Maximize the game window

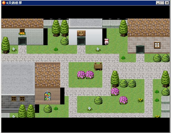tap(162, 3)
